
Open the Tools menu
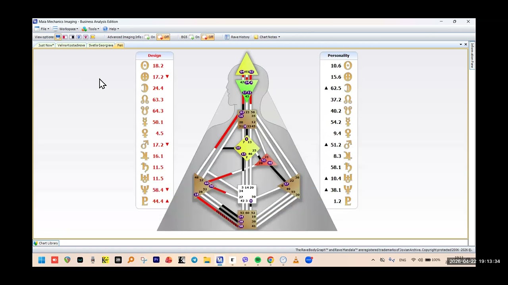tap(90, 29)
